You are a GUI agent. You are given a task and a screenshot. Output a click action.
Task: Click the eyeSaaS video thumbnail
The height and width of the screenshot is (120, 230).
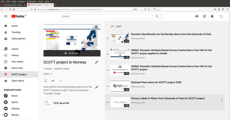pyautogui.click(x=120, y=86)
